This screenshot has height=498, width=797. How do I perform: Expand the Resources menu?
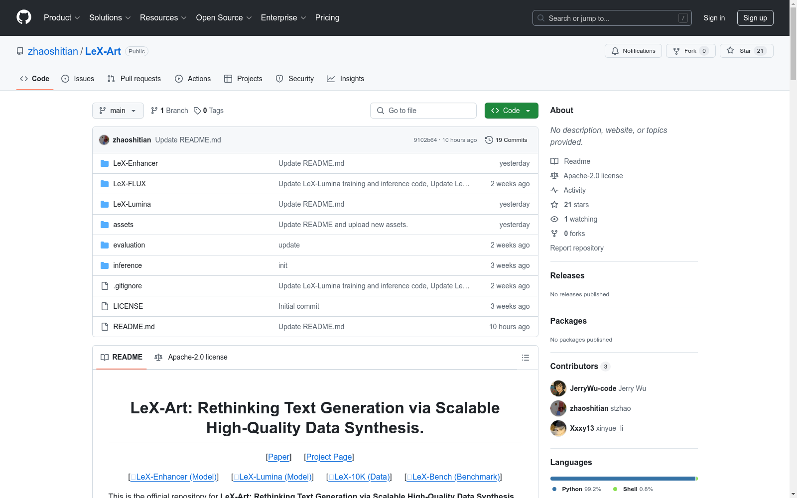[163, 18]
